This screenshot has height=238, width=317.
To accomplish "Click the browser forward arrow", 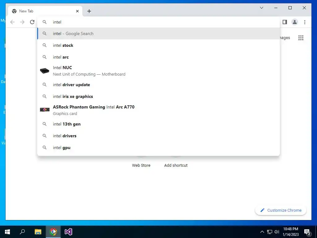I will click(22, 22).
